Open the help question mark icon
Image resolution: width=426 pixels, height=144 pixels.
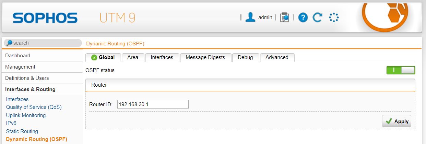(x=303, y=17)
